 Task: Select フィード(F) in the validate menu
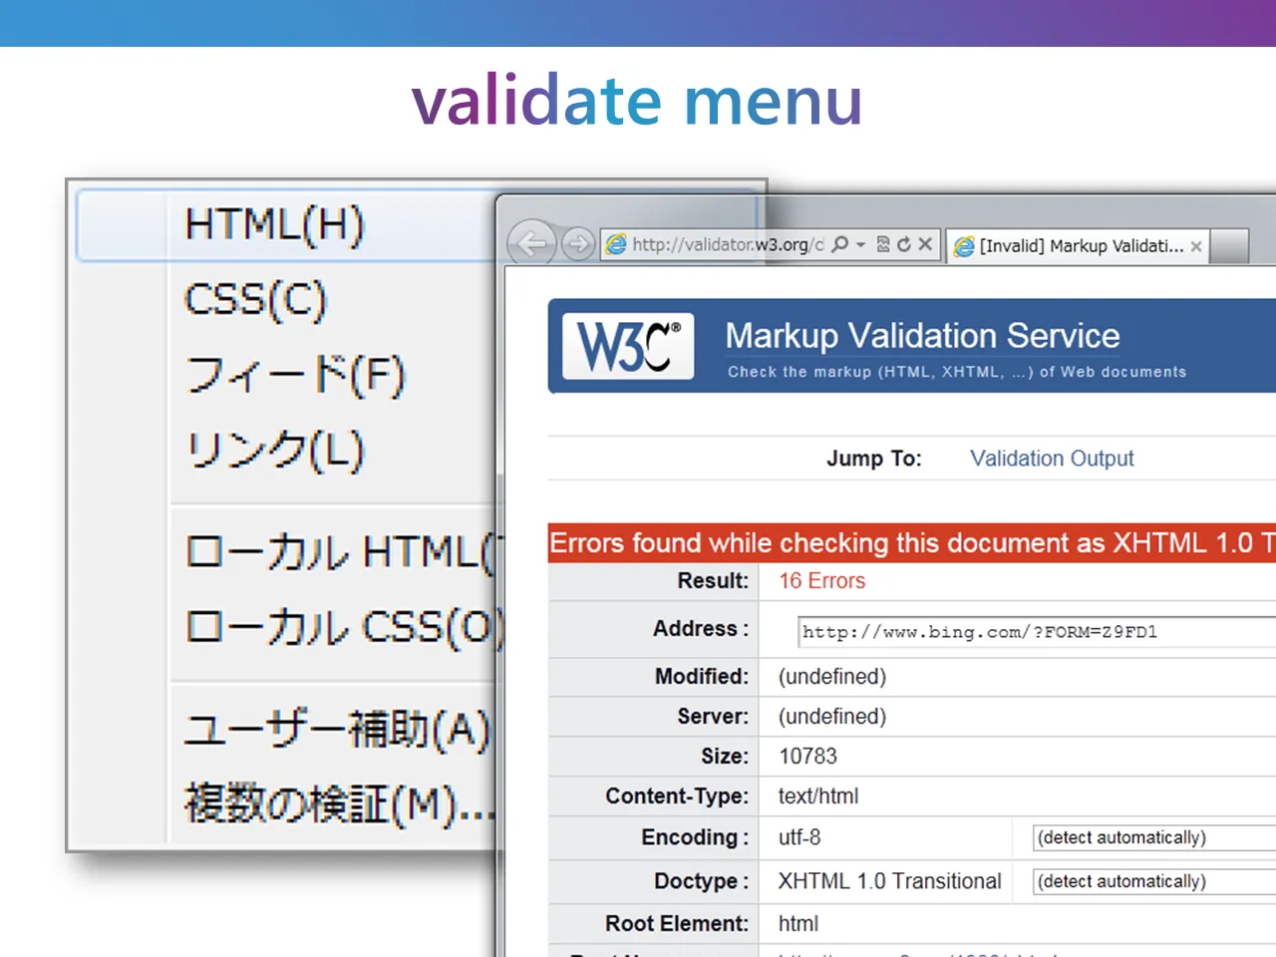pos(295,376)
